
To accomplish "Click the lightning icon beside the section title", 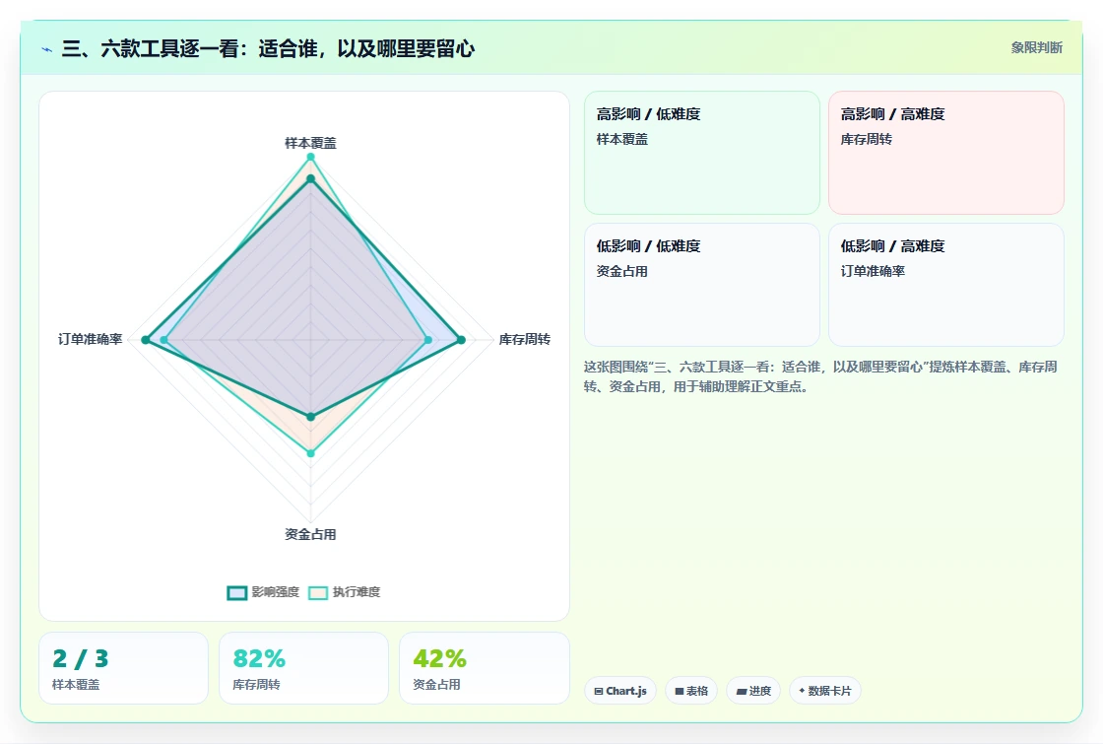I will 47,49.
